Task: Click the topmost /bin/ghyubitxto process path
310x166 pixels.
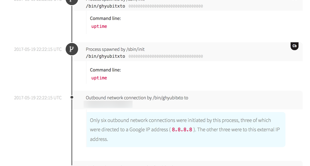Action: (x=105, y=6)
